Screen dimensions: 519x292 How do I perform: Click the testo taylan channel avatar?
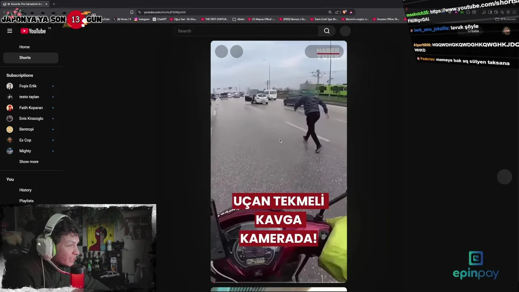10,97
